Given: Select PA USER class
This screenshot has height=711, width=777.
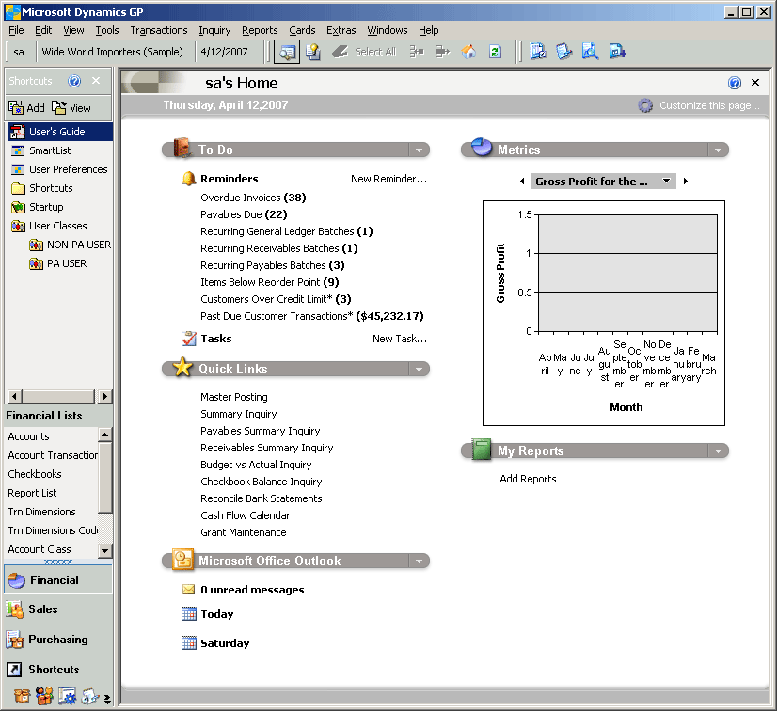Looking at the screenshot, I should [x=58, y=263].
